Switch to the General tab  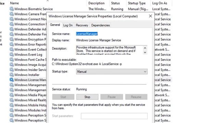(55, 25)
